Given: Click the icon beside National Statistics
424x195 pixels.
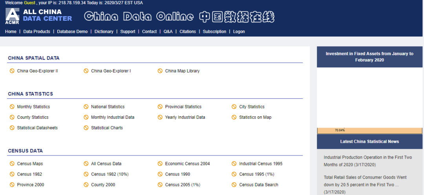Looking at the screenshot, I should pyautogui.click(x=86, y=107).
